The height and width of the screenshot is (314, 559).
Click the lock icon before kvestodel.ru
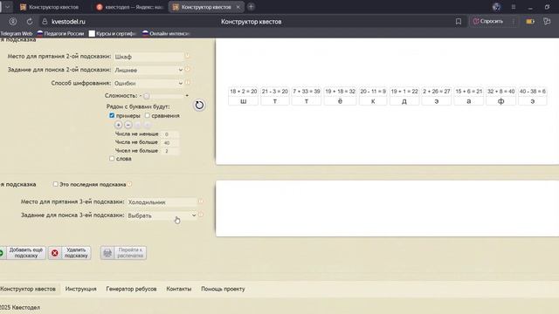point(45,21)
